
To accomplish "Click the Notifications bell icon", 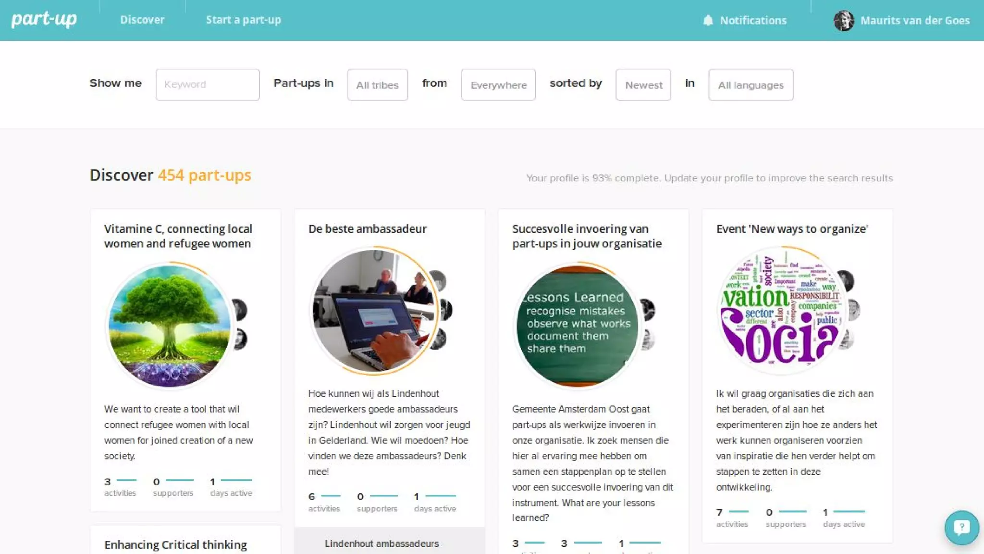I will (x=708, y=20).
